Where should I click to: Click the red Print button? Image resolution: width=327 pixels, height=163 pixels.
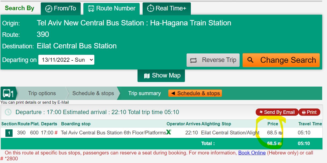309,112
